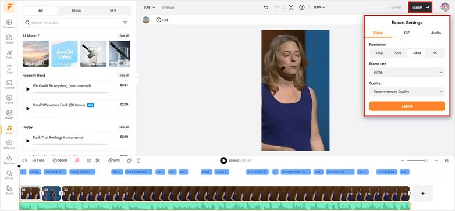
Task: Open the Elements sidebar section
Action: click(x=9, y=159)
